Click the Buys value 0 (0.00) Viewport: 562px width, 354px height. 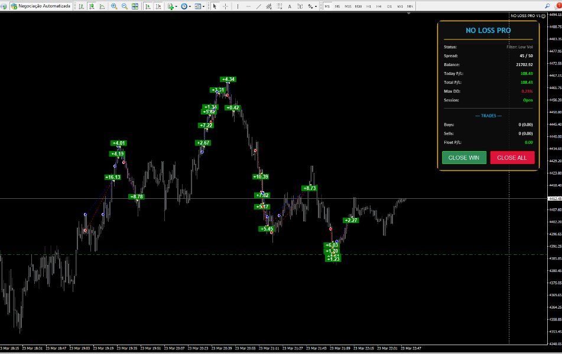coord(525,124)
